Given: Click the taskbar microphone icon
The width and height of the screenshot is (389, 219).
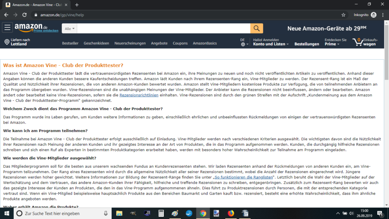Looking at the screenshot, I should (106, 213).
